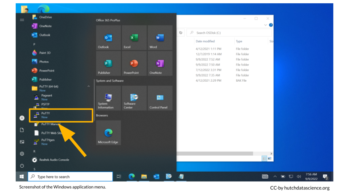Open the user account icon in Start sidebar
Image resolution: width=349 pixels, height=196 pixels.
22,118
